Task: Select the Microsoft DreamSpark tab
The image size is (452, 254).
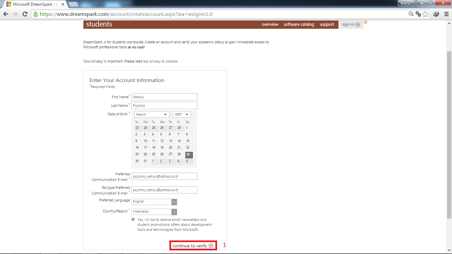Action: coord(34,4)
